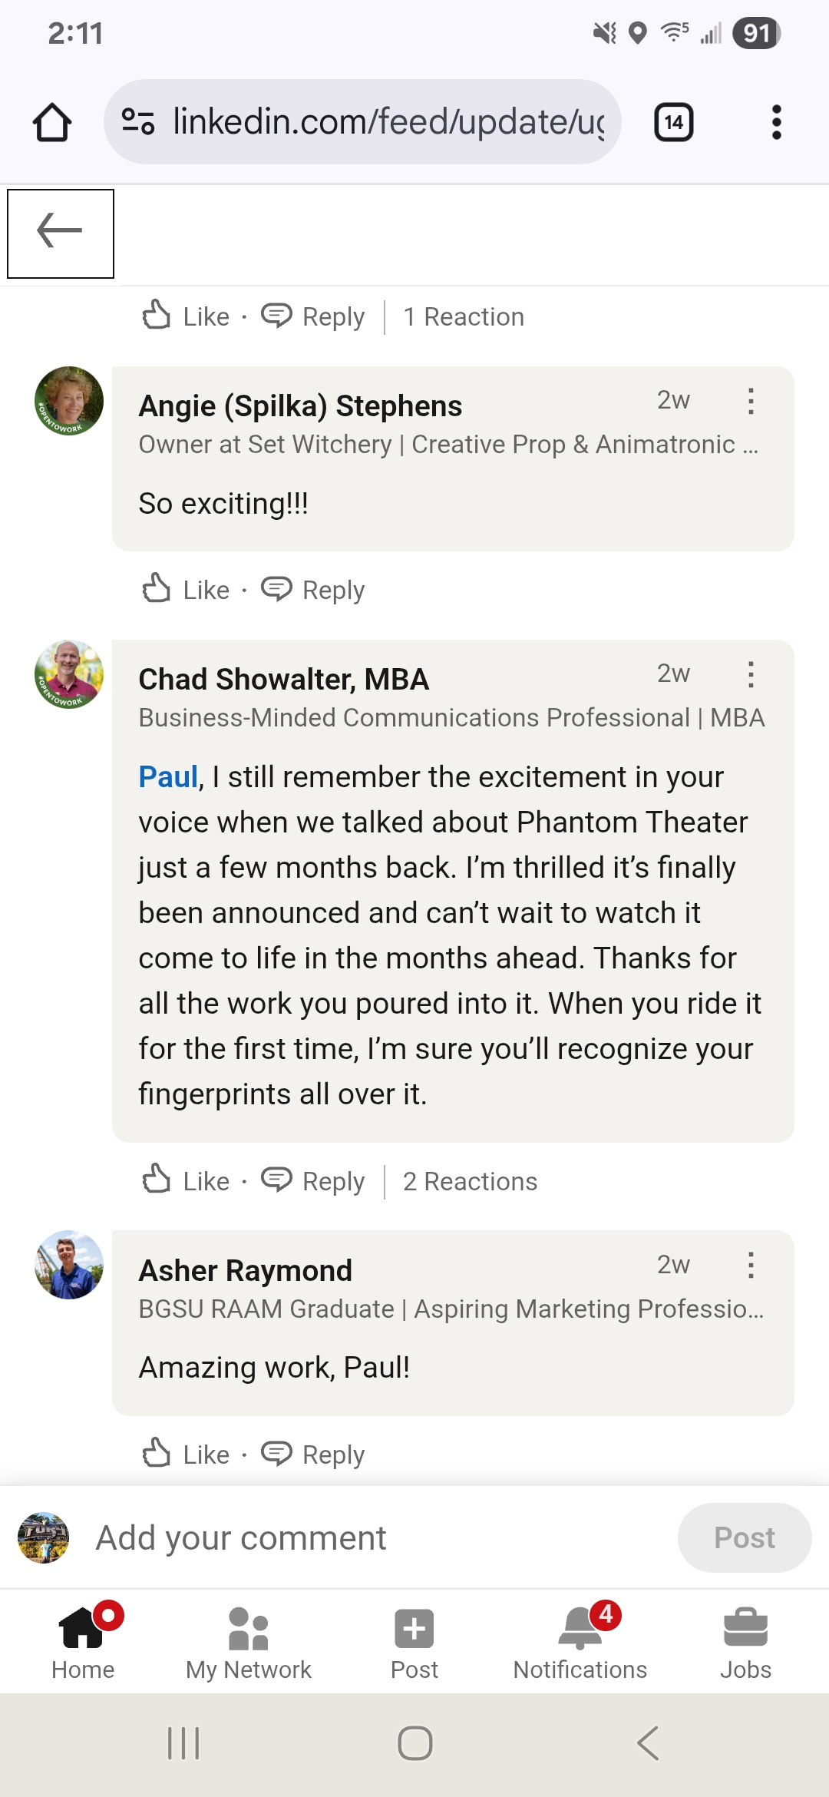Open options menu for Asher Raymond's comment
The image size is (829, 1797).
tap(751, 1266)
